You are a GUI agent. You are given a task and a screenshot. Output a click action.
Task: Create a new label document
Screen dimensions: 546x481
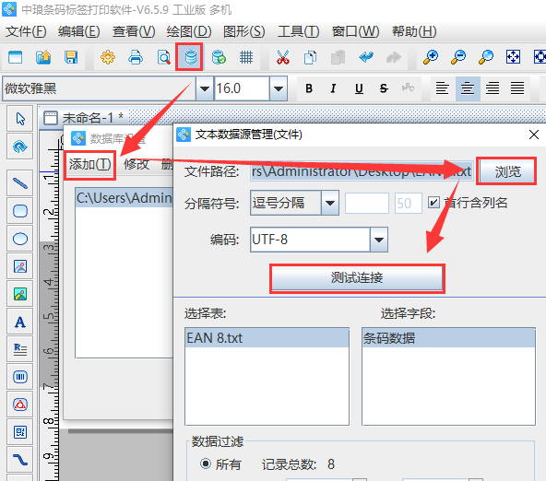(16, 57)
